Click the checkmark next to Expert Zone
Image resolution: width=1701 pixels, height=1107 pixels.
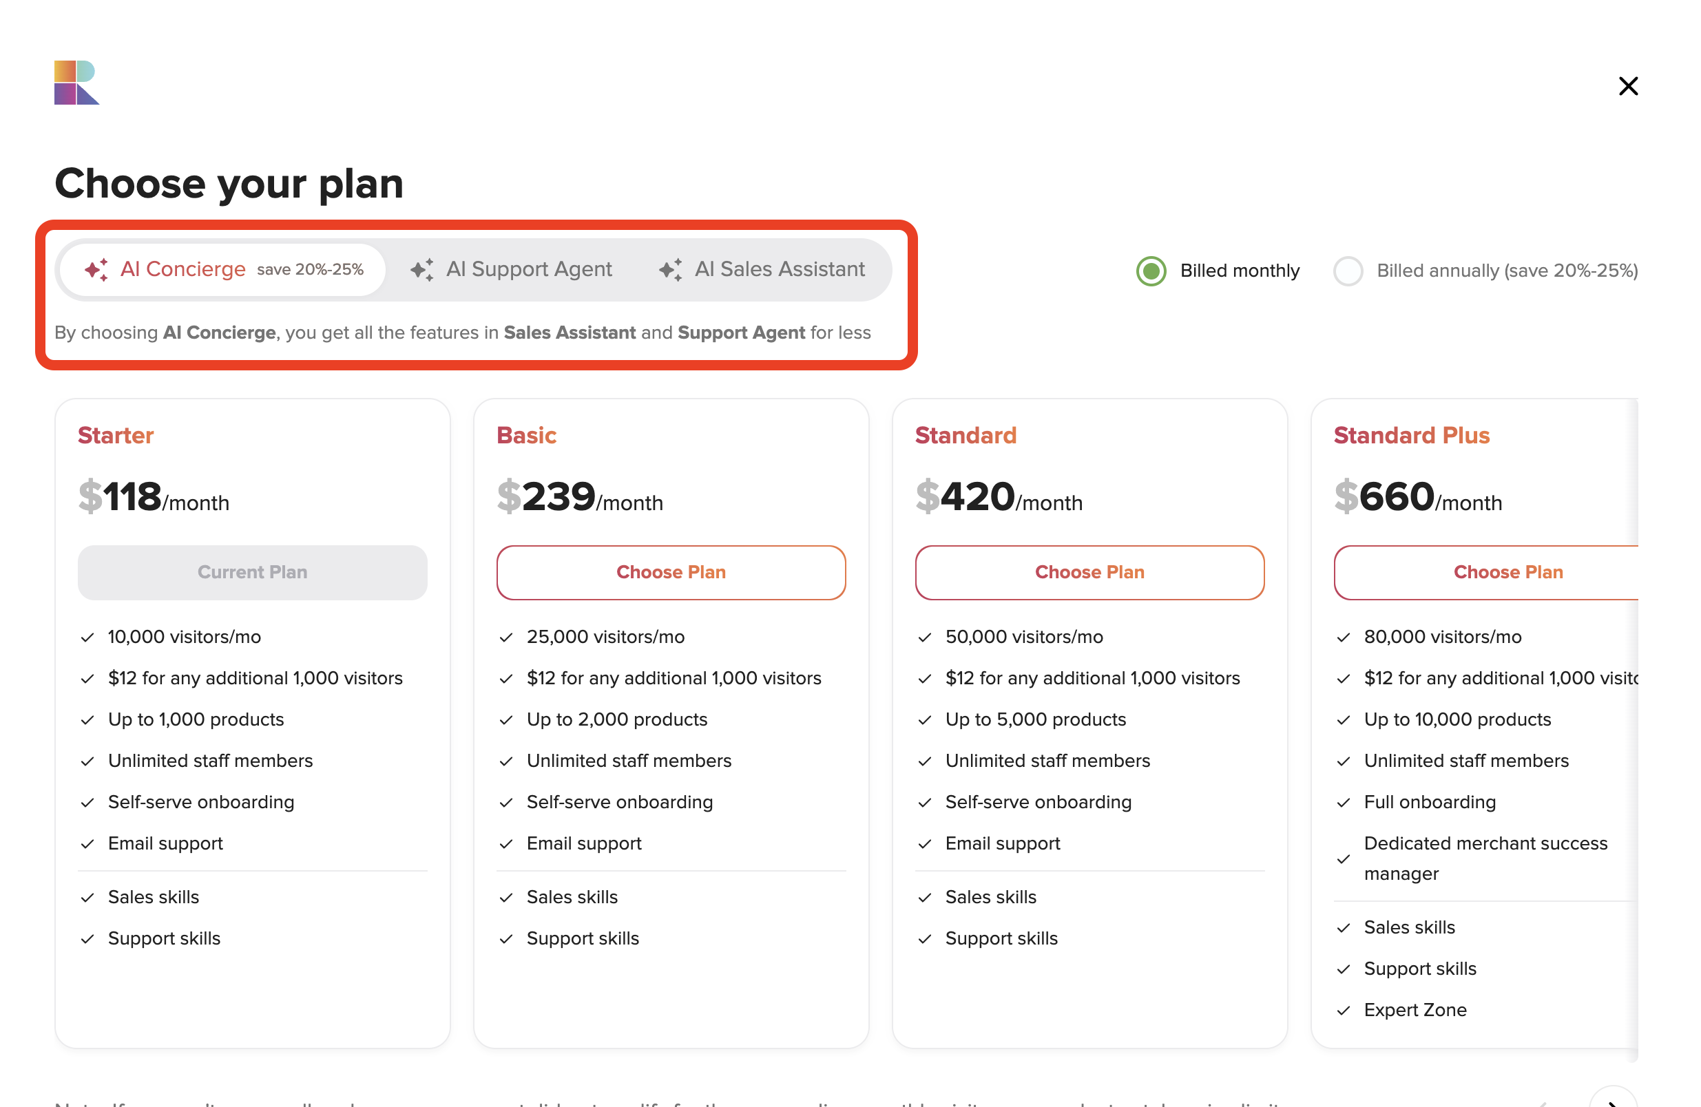point(1343,1011)
